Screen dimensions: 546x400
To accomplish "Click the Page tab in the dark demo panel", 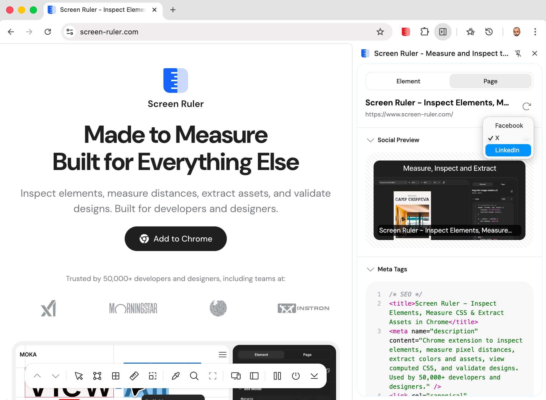I will pyautogui.click(x=307, y=355).
